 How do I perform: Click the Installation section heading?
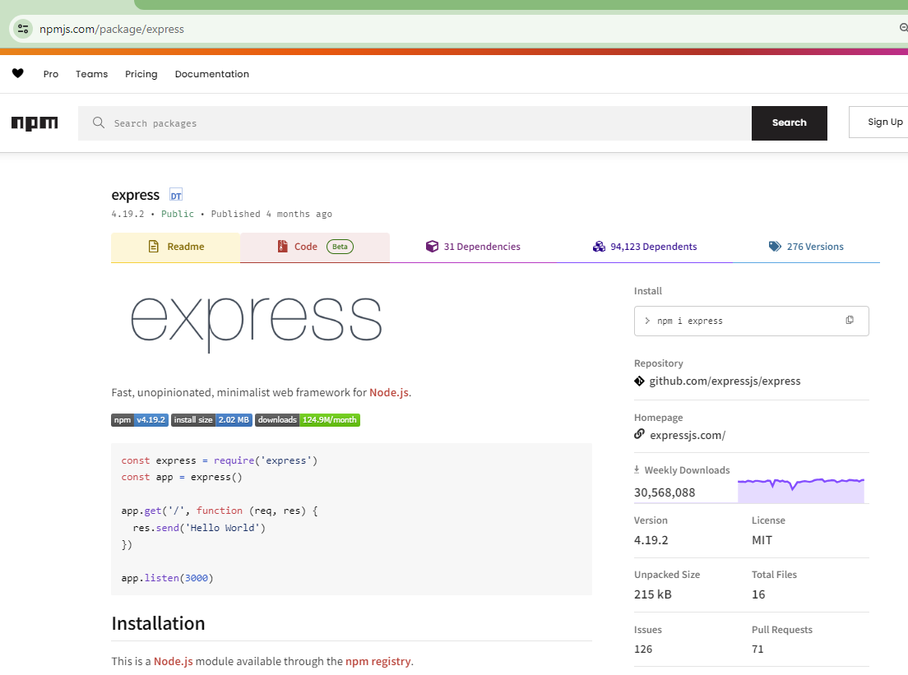click(x=158, y=623)
